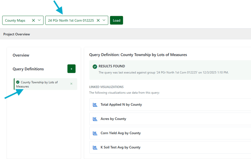Click the green plus add query button
The image size is (251, 159).
(72, 69)
